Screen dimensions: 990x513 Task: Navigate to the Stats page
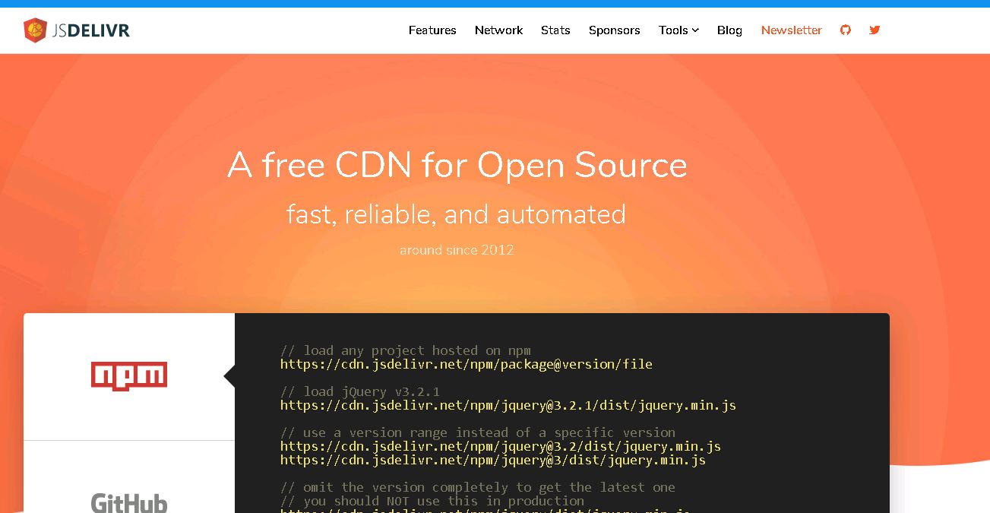555,30
